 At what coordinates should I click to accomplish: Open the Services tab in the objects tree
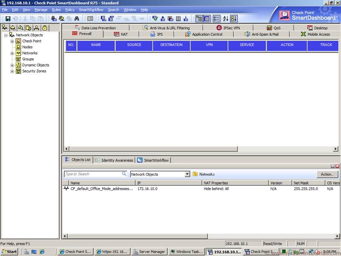point(13,28)
